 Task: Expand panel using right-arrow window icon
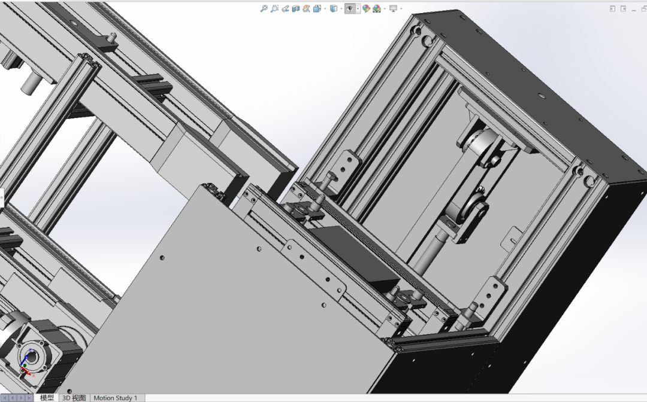coord(623,8)
